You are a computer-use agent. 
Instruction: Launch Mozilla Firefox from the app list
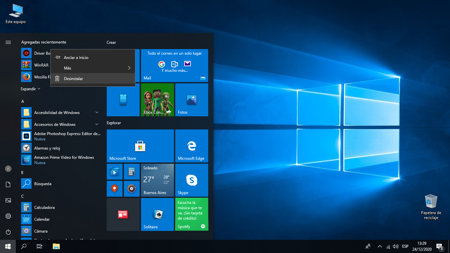36,77
